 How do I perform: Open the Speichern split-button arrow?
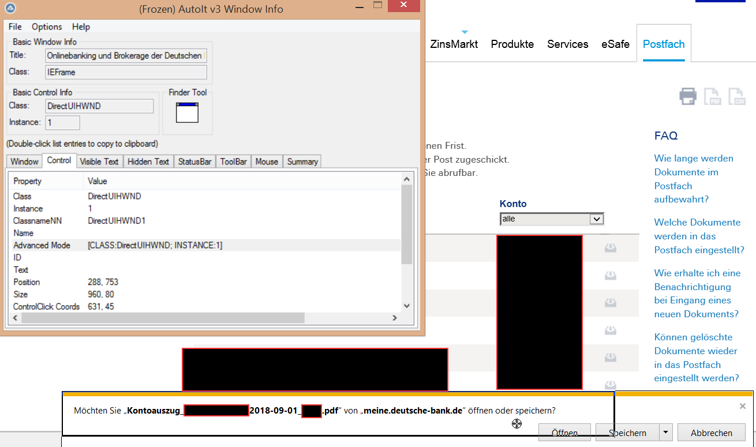pyautogui.click(x=667, y=433)
